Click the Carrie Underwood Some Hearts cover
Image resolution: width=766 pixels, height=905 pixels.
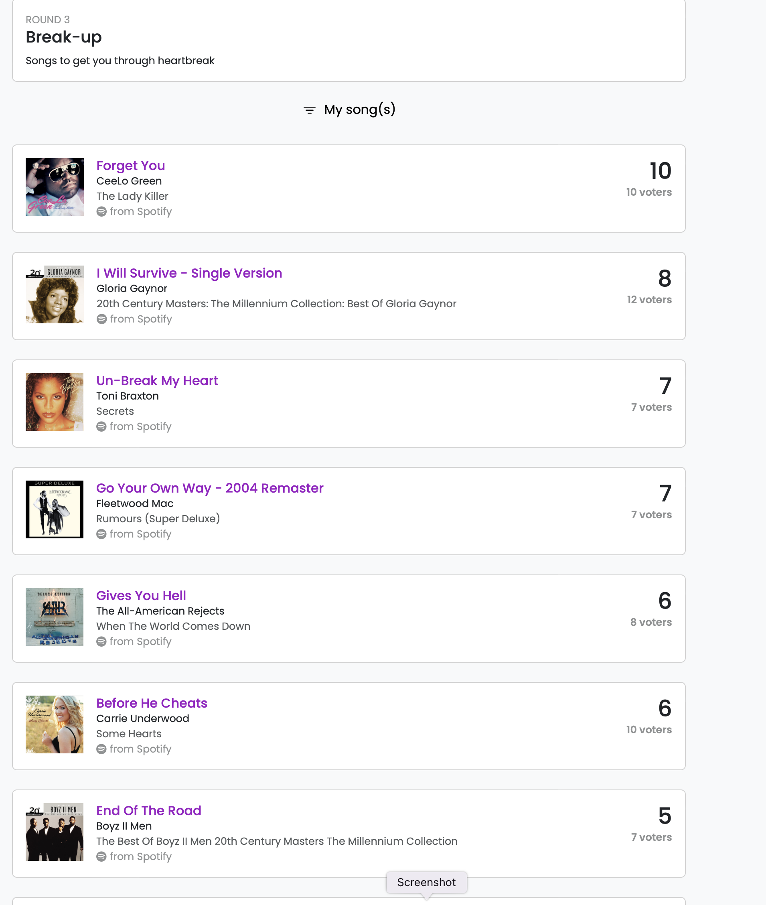tap(55, 724)
